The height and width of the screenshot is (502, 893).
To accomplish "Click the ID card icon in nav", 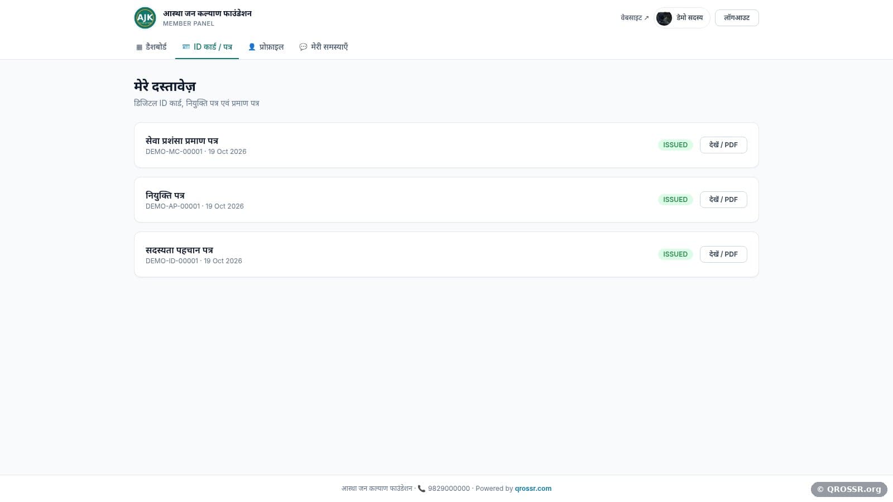I will pyautogui.click(x=186, y=47).
